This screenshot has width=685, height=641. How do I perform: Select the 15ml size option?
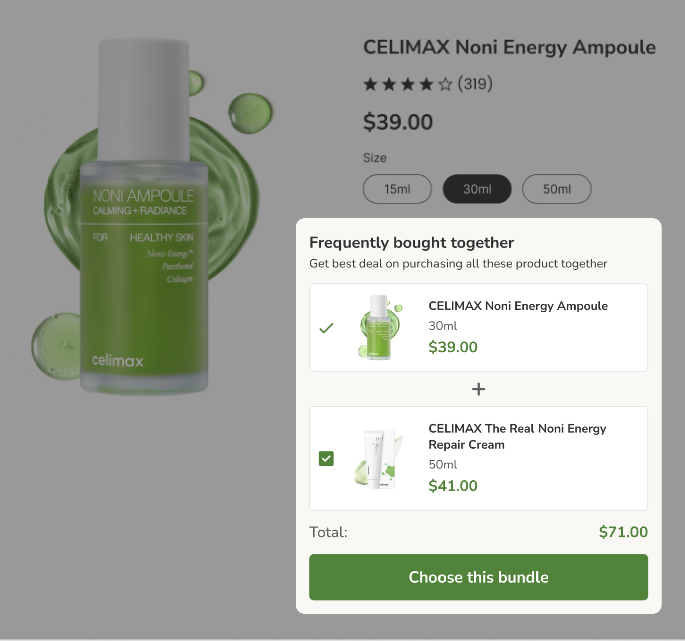click(x=397, y=189)
